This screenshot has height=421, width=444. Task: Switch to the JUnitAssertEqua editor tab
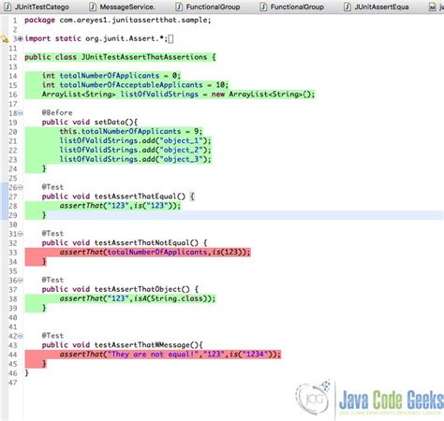tap(377, 7)
